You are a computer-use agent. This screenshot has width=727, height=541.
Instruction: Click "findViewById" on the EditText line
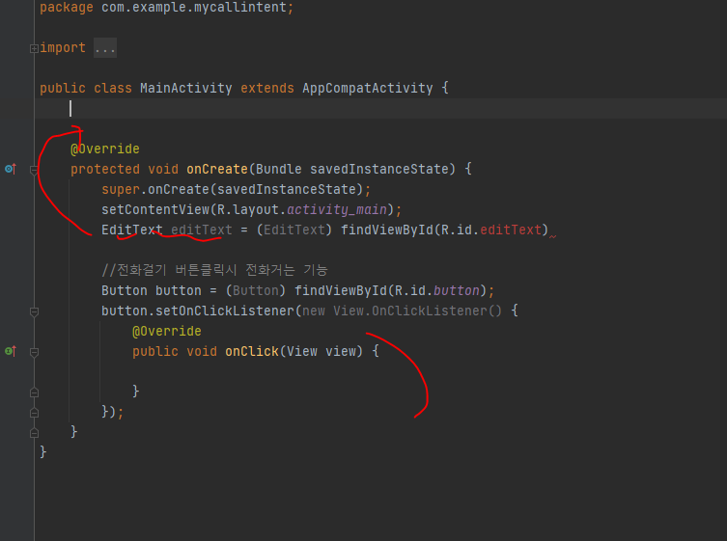coord(387,230)
